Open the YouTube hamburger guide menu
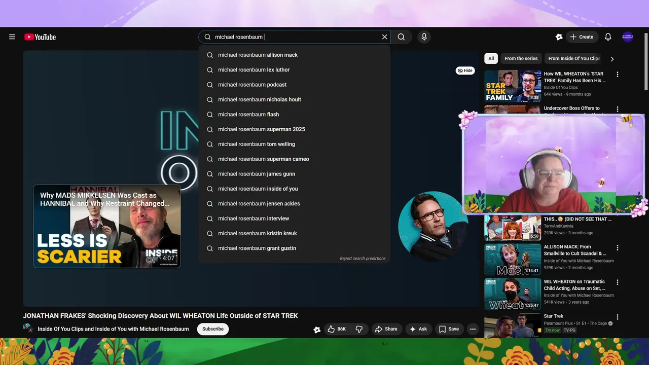Screen dimensions: 649x365 [x=12, y=37]
